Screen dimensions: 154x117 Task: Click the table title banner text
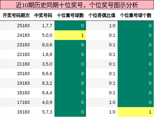tap(77, 5)
